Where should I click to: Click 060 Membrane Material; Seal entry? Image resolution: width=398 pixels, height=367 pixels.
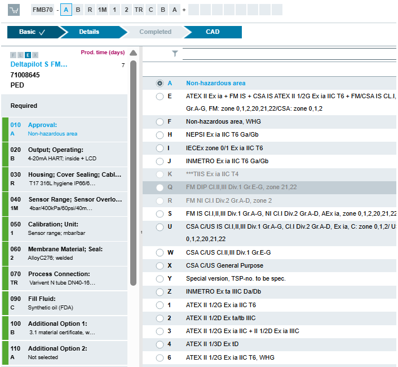(x=64, y=253)
